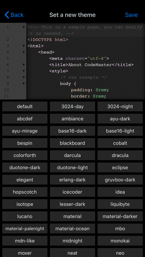Collapse the fold arrow on line 1

point(24,27)
